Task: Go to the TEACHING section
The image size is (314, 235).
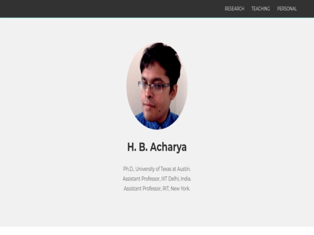Action: 261,9
